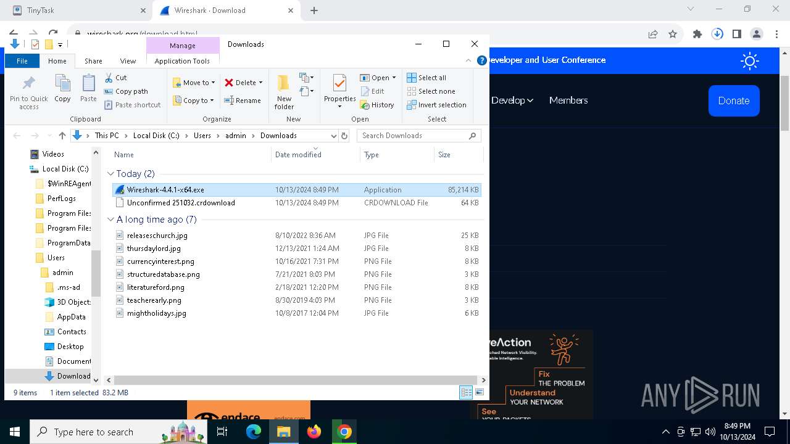Open Move to dropdown

point(194,83)
